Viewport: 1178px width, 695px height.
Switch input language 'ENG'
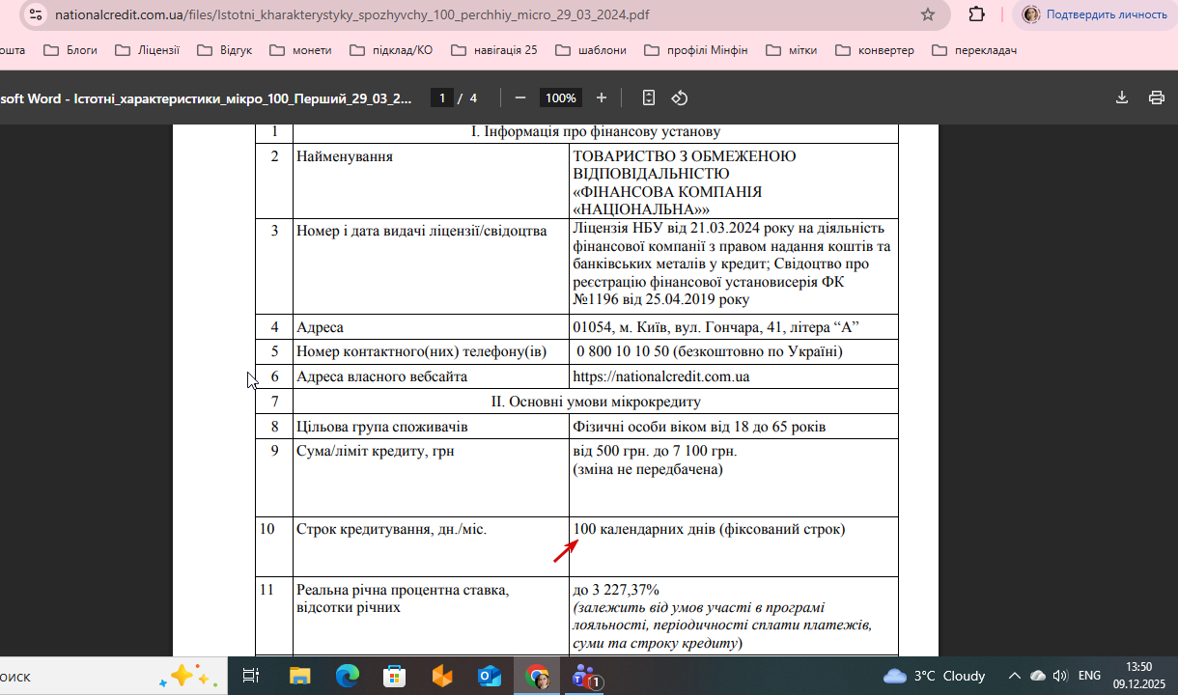click(x=1089, y=676)
